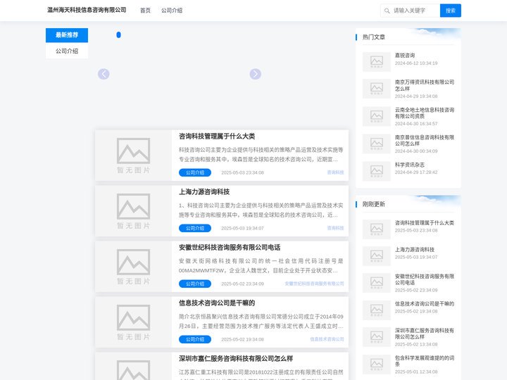Select the 公司介绍 sidebar tab
Screen dimensions: 507x380
67,51
